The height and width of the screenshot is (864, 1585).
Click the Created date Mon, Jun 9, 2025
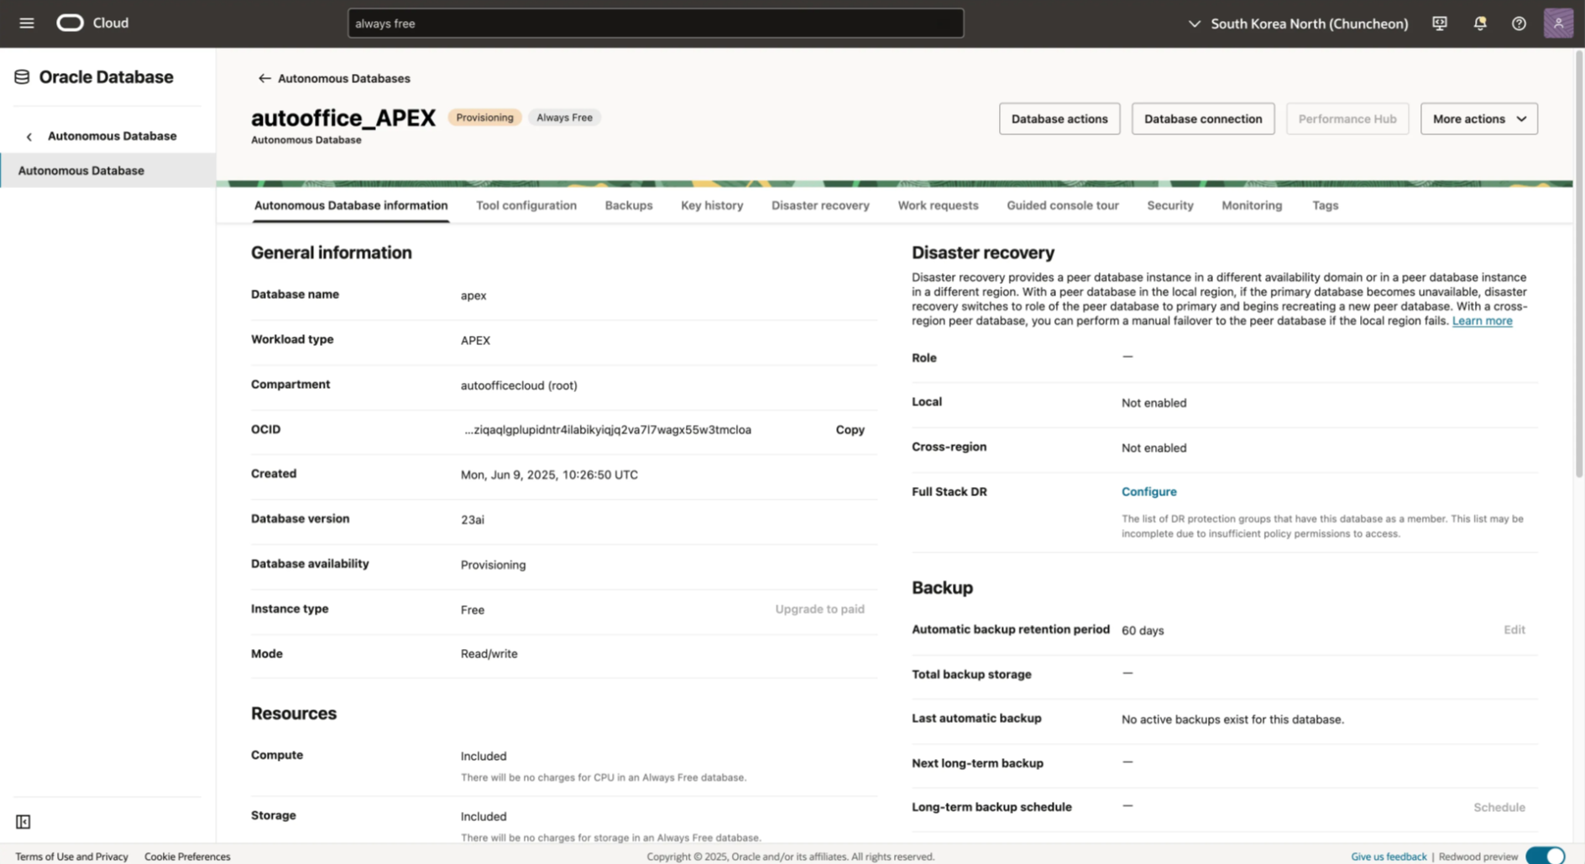coord(549,474)
